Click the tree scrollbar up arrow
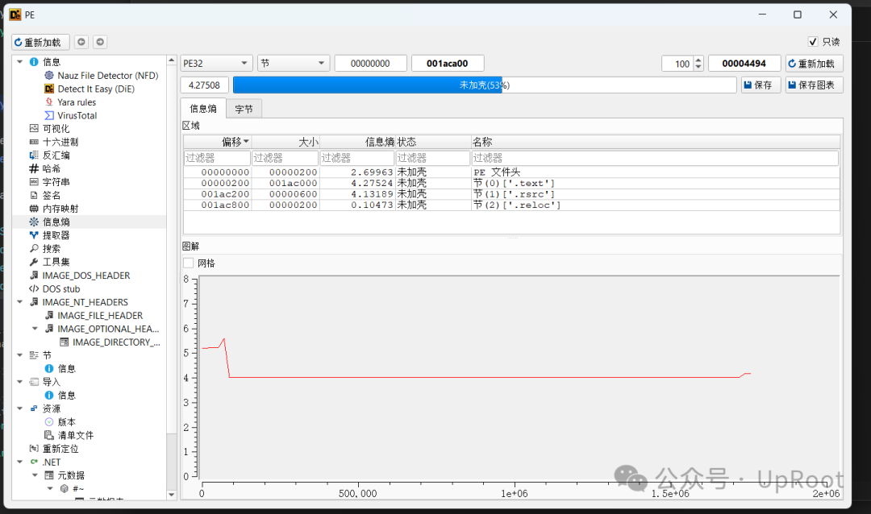871x514 pixels. (x=171, y=60)
